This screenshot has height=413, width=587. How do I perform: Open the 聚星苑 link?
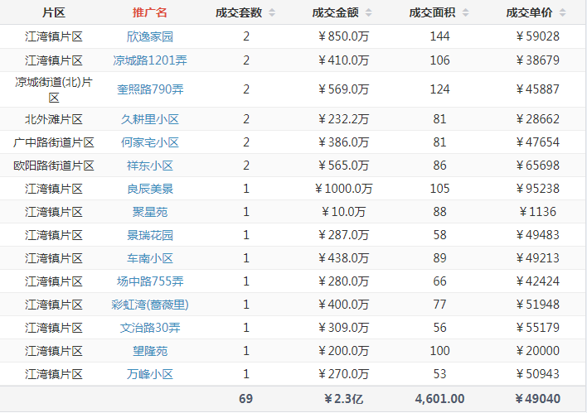click(150, 212)
